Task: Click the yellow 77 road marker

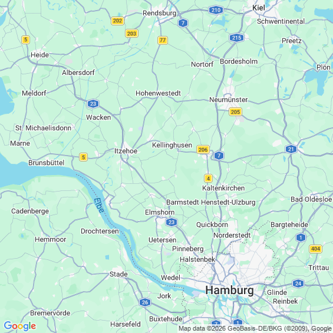Action: [163, 40]
